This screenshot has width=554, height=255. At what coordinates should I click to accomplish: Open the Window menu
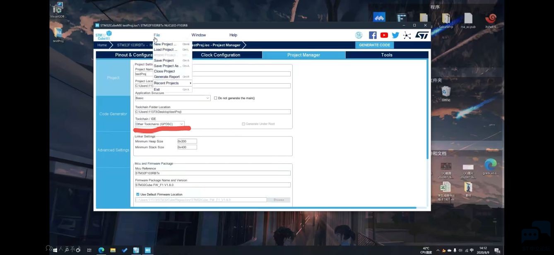pos(199,35)
